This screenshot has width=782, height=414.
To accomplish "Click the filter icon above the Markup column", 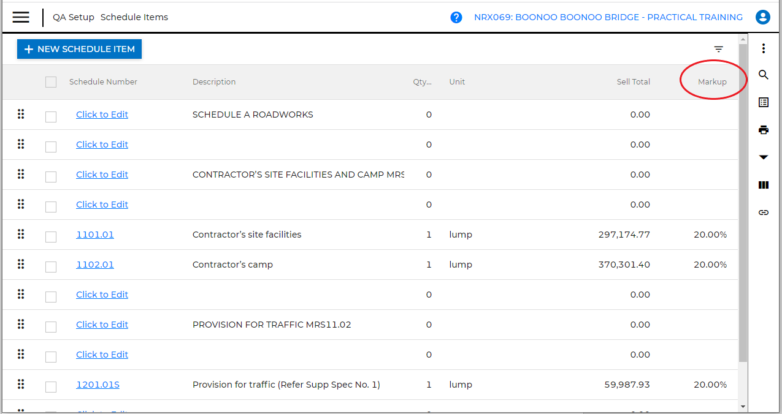I will [x=718, y=49].
